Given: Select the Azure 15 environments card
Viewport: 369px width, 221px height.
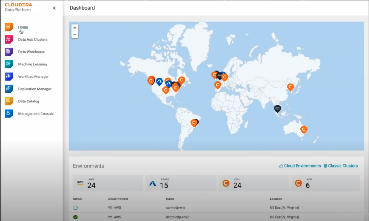Looking at the screenshot, I should coord(181,183).
